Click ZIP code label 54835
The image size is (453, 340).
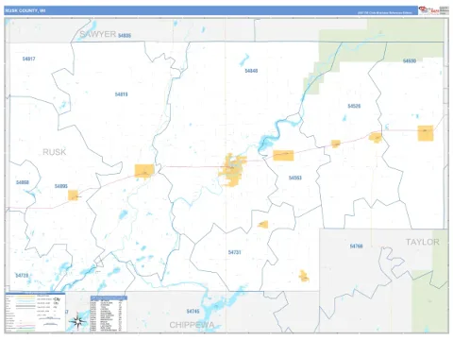[x=125, y=36]
